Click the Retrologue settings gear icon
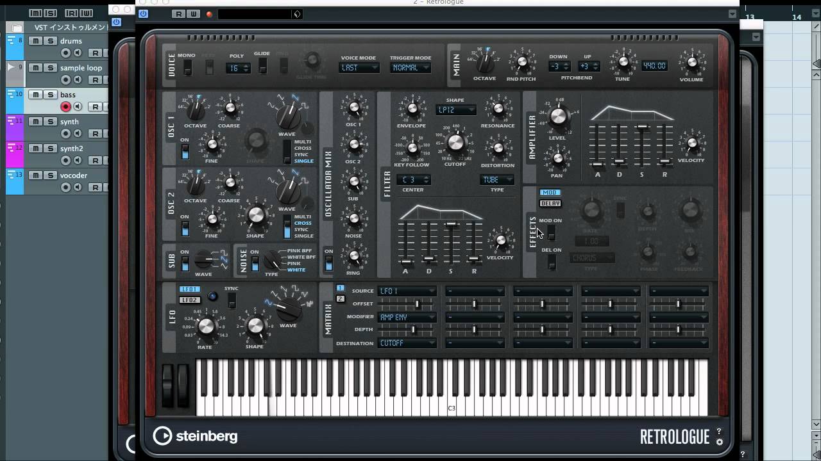This screenshot has height=461, width=821. pyautogui.click(x=720, y=442)
